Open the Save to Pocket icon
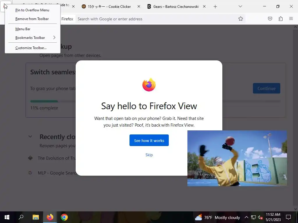This screenshot has height=223, width=298. [270, 19]
